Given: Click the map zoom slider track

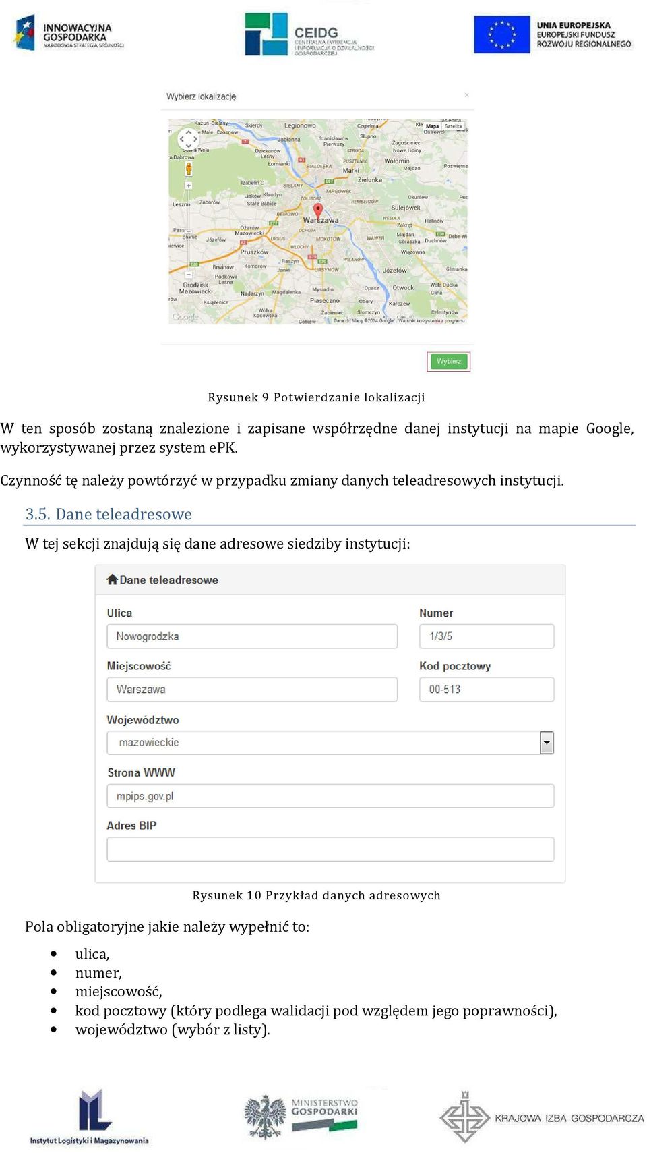Looking at the screenshot, I should click(x=189, y=229).
